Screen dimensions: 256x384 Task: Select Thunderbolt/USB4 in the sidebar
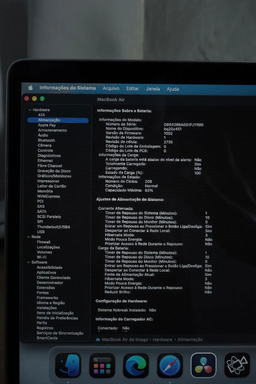tap(53, 227)
